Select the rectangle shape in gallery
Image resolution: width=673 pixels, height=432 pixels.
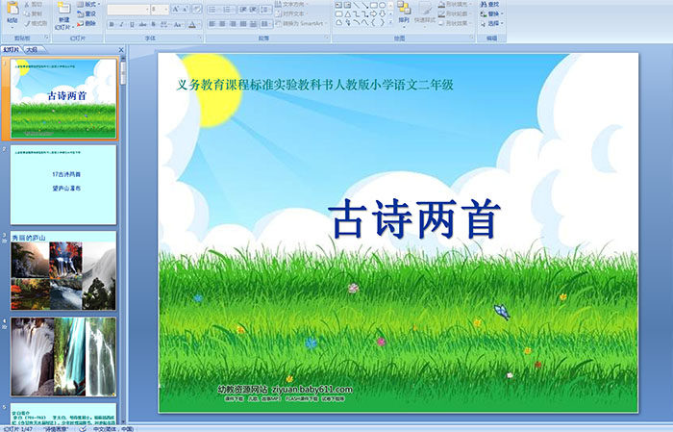[x=374, y=5]
